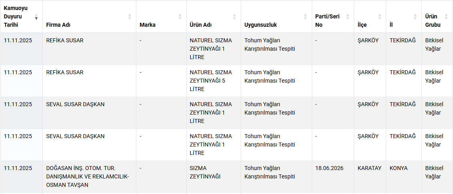Image resolution: width=453 pixels, height=194 pixels.
Task: Click sort arrows icon beside Uygunsuzluk
Action: (305, 17)
